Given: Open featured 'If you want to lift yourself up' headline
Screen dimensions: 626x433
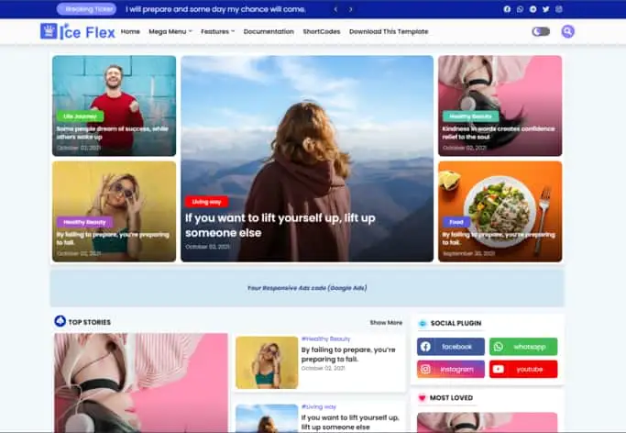Looking at the screenshot, I should point(280,226).
